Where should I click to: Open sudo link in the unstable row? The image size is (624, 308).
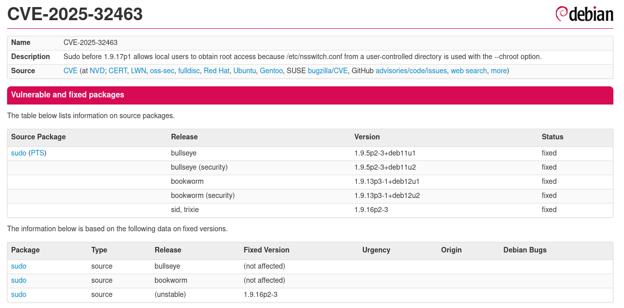click(19, 294)
